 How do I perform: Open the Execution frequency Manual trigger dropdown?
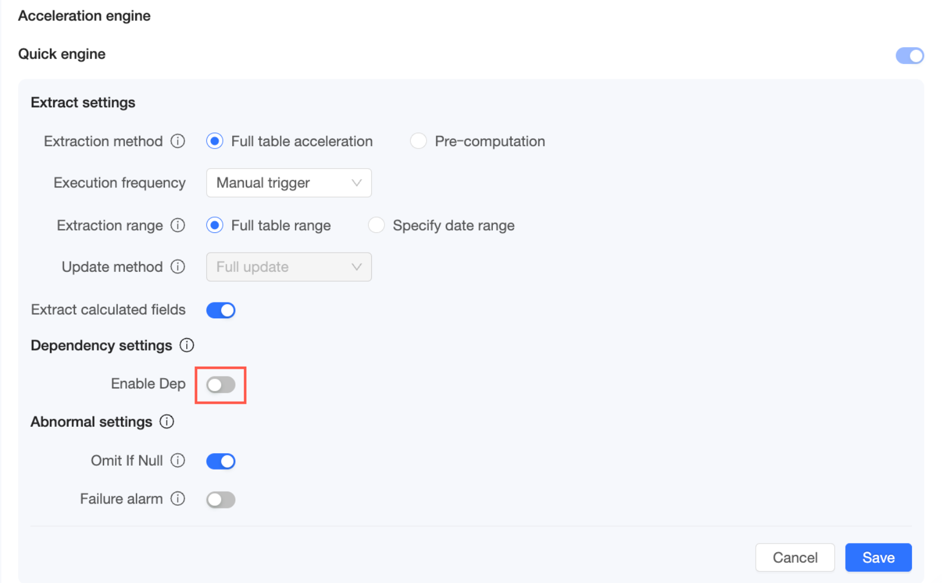pyautogui.click(x=289, y=183)
